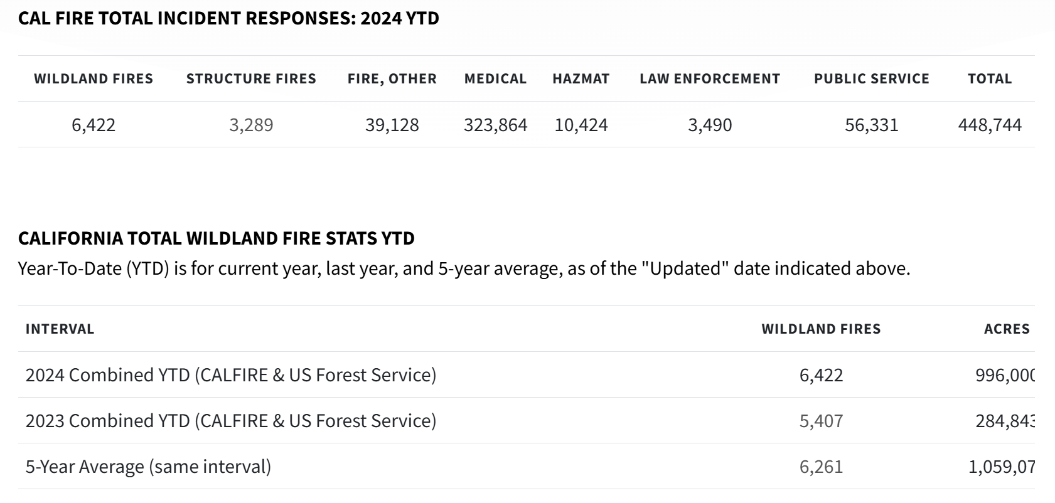The image size is (1055, 503).
Task: Select the 5,407 wildland fires value
Action: (821, 420)
